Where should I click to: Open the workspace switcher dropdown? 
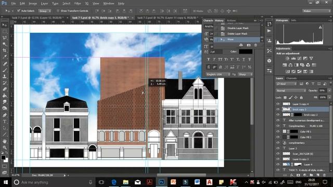coord(316,11)
